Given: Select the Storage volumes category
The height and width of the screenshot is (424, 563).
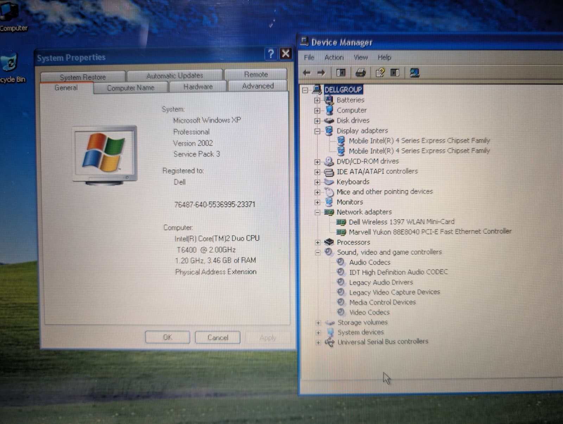Looking at the screenshot, I should (362, 322).
